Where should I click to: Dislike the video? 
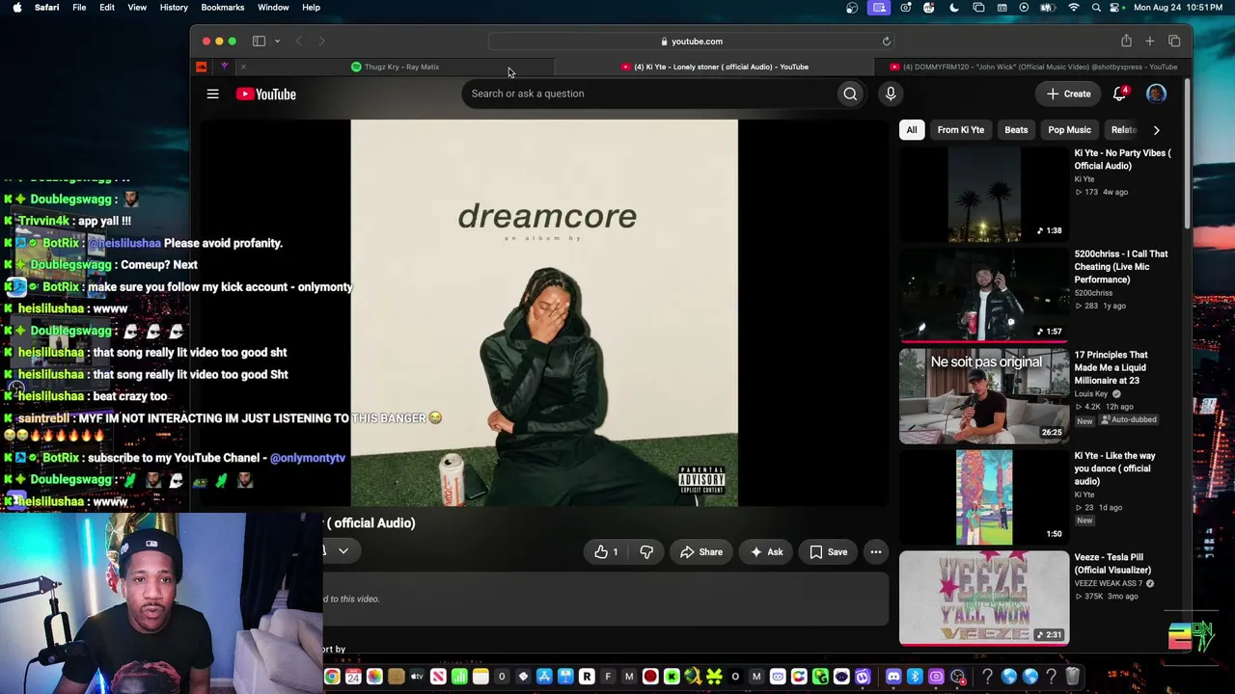[646, 552]
